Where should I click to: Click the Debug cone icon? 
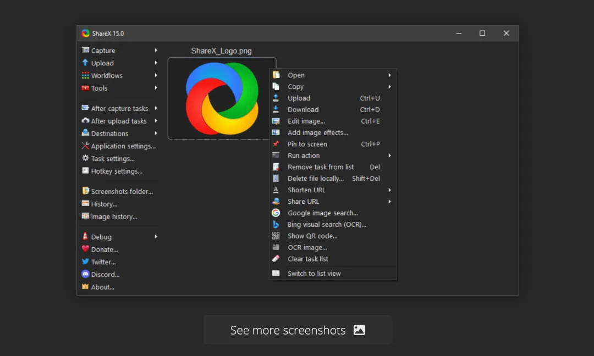[85, 236]
